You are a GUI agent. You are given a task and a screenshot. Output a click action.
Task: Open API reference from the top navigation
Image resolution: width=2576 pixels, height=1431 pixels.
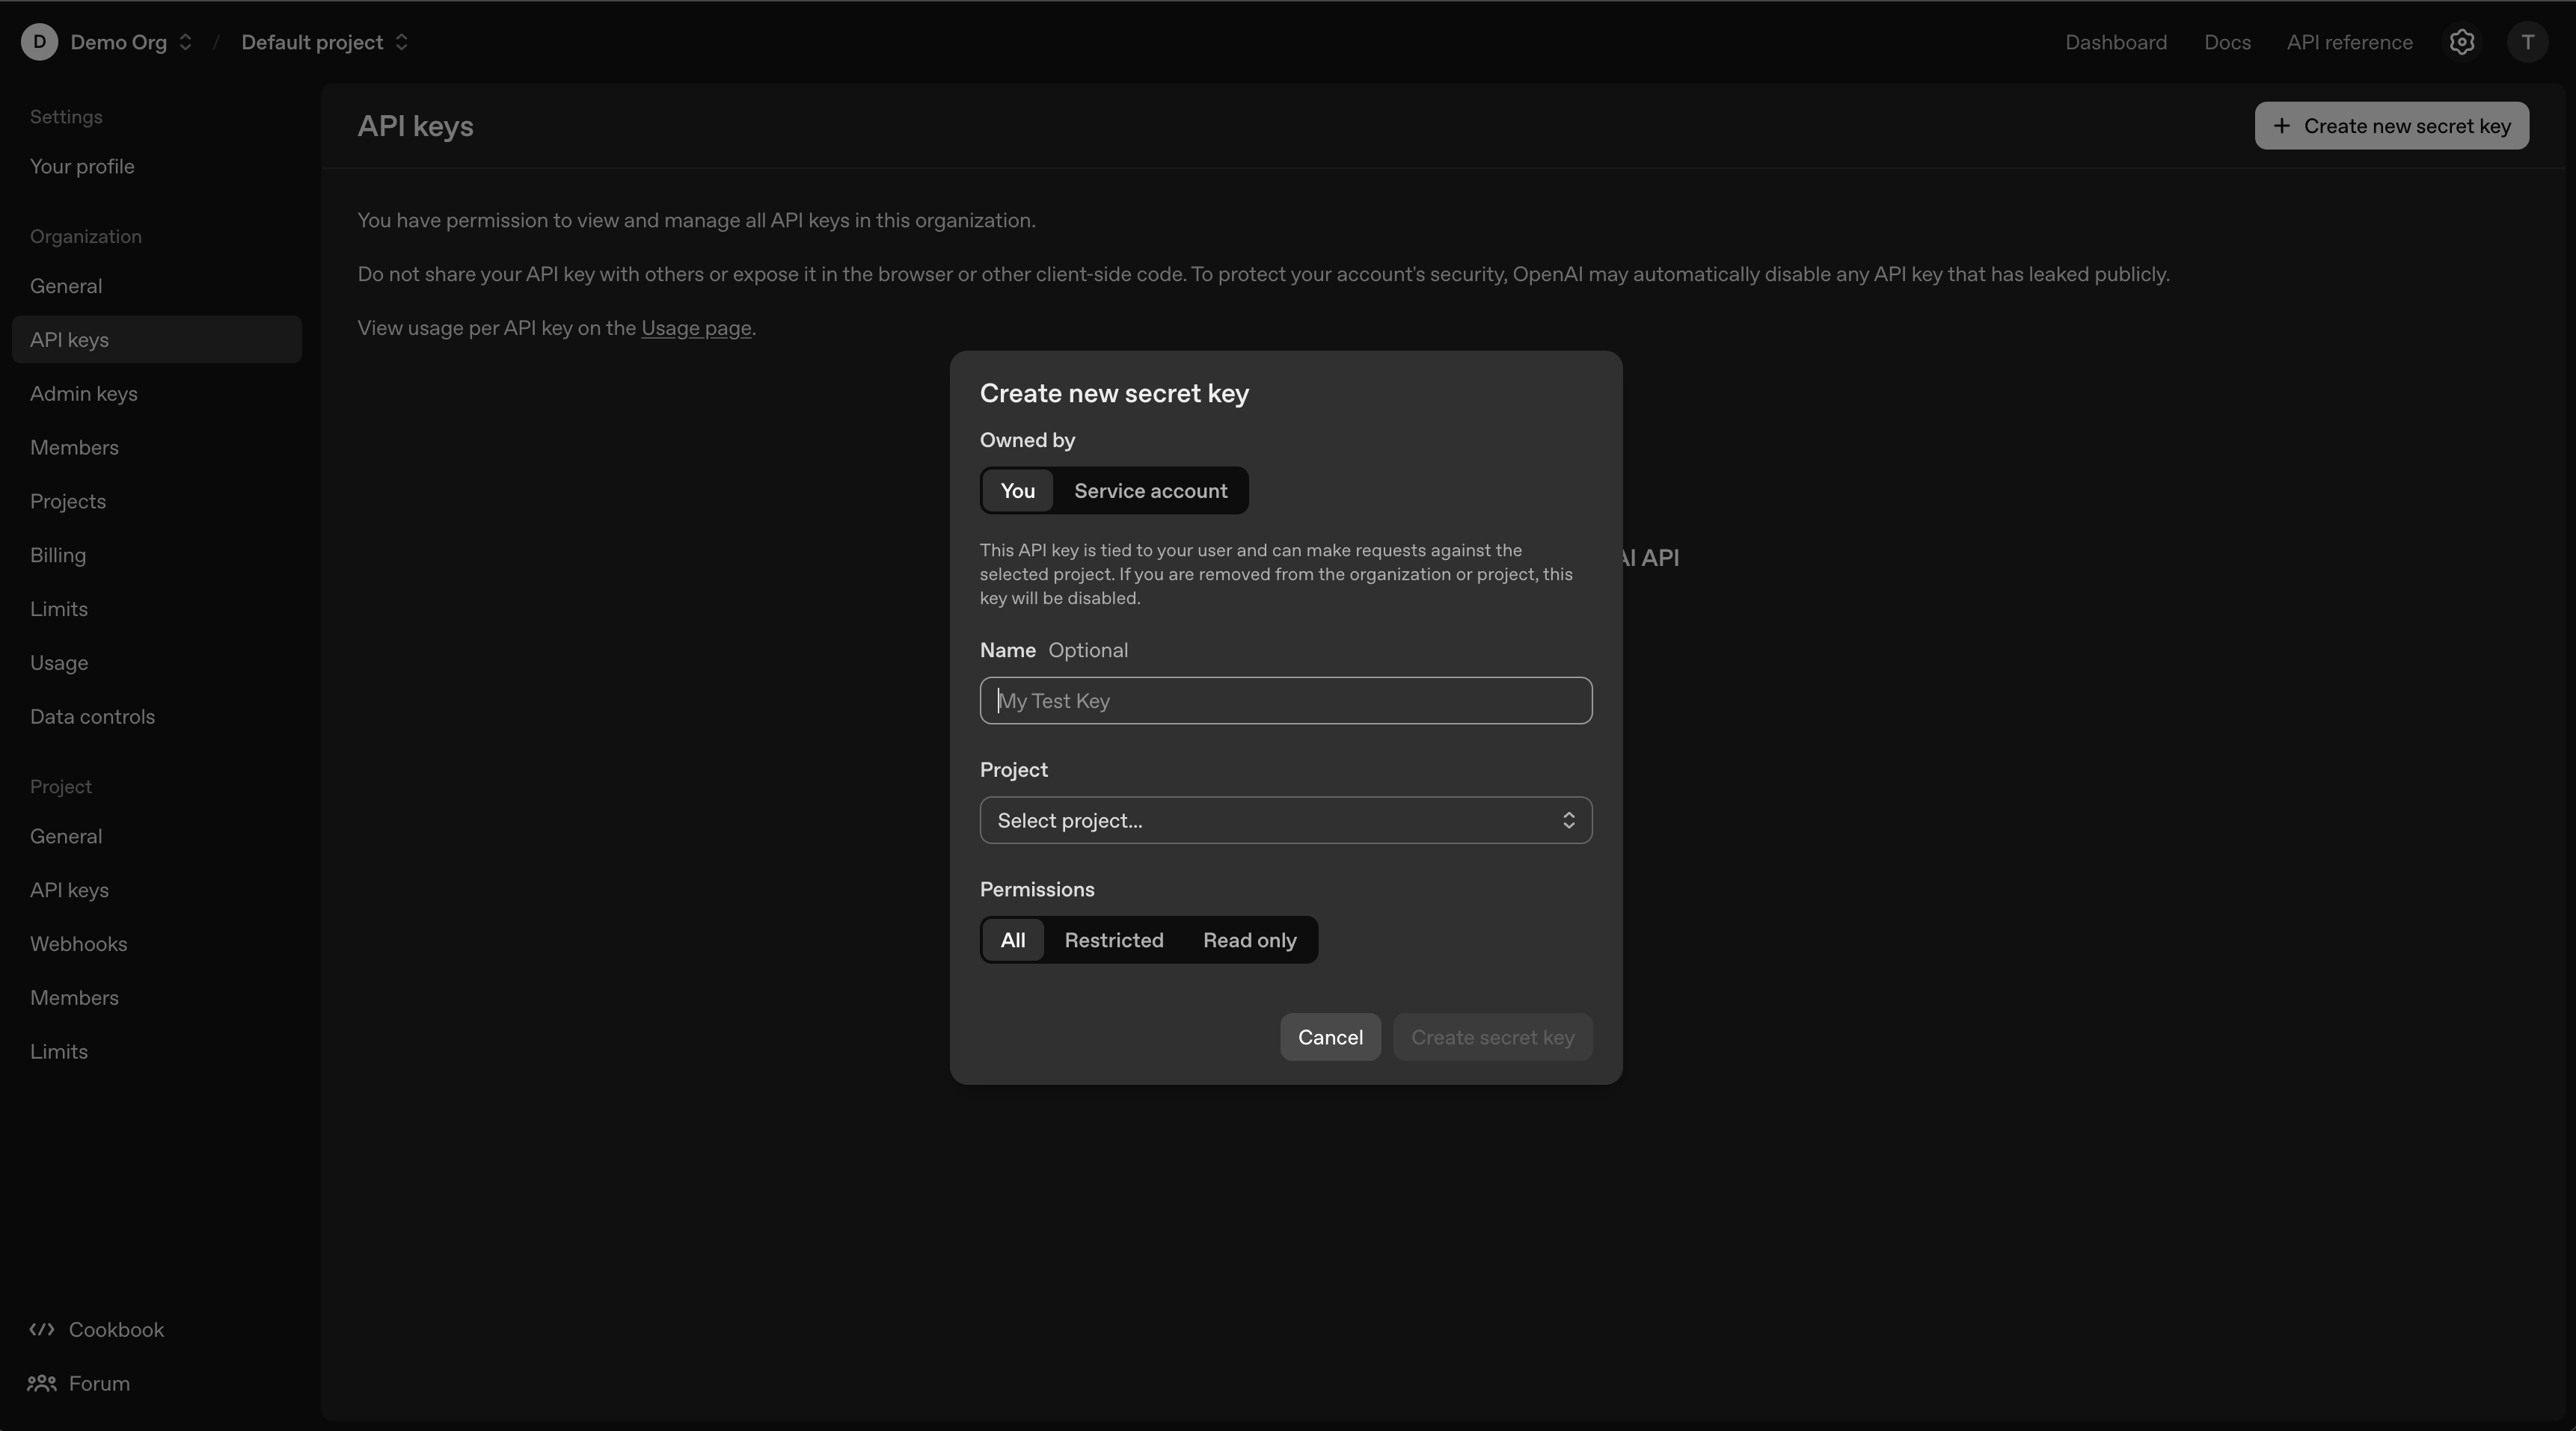click(x=2349, y=42)
